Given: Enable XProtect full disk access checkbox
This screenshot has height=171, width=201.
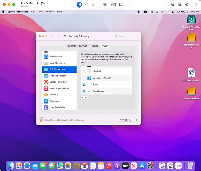Looking at the screenshot, I should pos(84,71).
